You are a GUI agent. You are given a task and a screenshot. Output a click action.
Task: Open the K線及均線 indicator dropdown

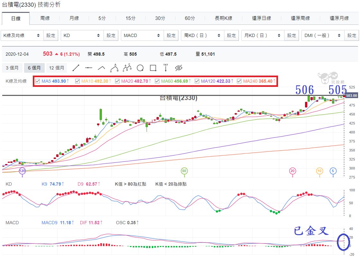point(22,35)
